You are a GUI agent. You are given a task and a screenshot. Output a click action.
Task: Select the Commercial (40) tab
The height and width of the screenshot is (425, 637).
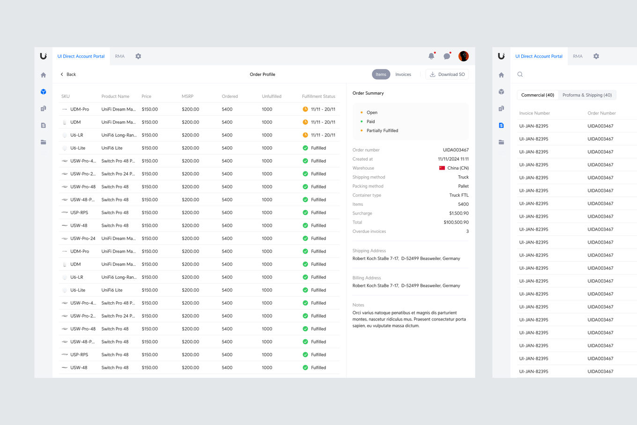click(x=538, y=95)
